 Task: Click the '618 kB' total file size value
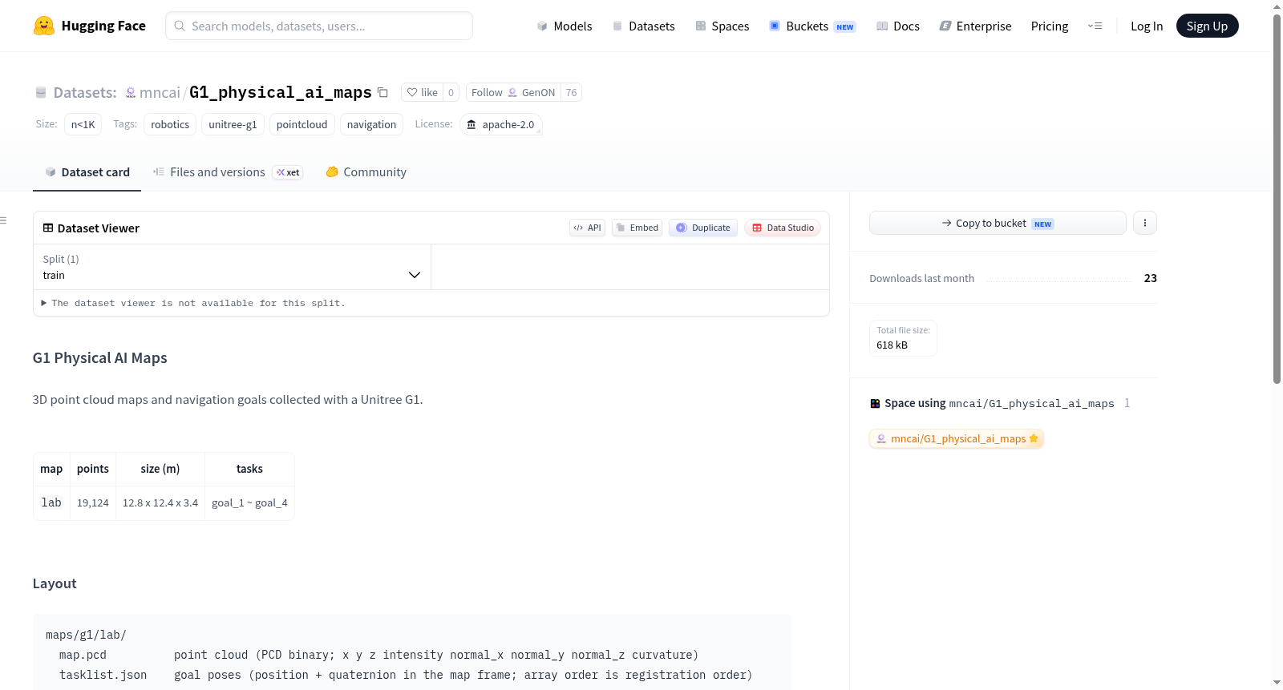pyautogui.click(x=892, y=345)
